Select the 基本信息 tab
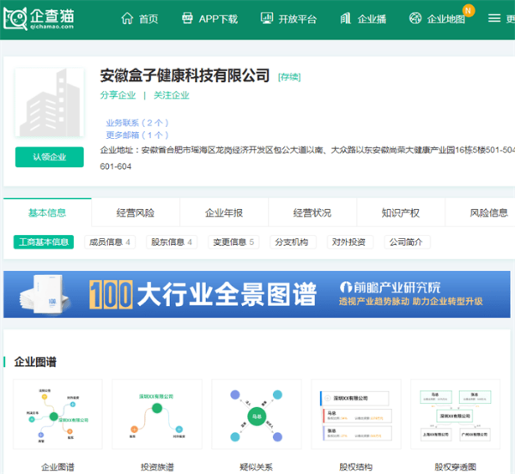The height and width of the screenshot is (474, 515). [x=47, y=213]
